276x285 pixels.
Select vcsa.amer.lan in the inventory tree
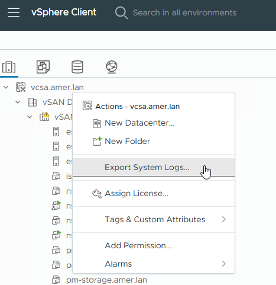[57, 87]
